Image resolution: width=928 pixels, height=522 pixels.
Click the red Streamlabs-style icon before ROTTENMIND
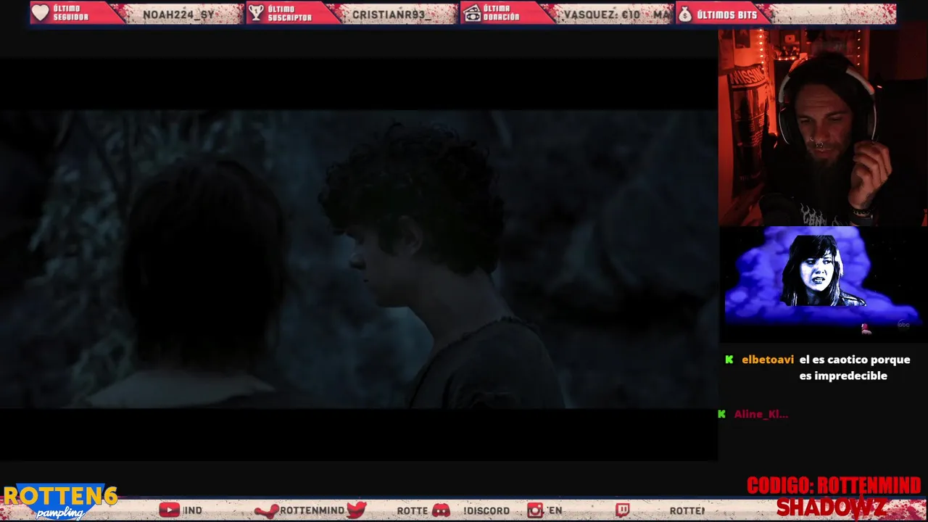[266, 510]
